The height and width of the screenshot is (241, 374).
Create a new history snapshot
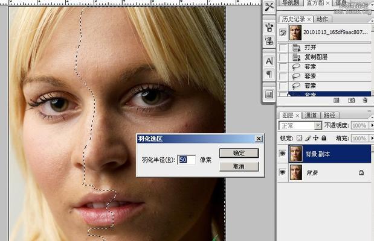[x=351, y=101]
